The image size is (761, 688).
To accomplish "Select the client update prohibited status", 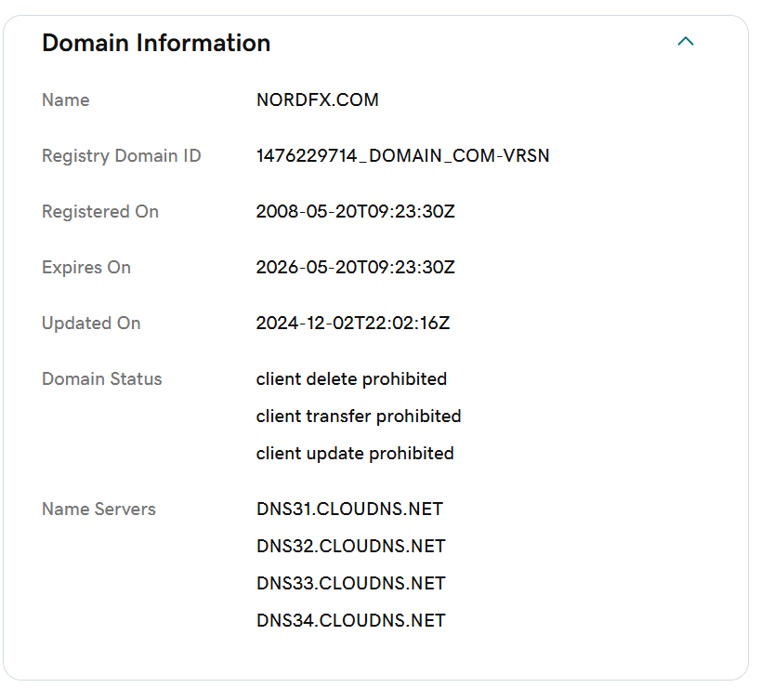I will (x=355, y=454).
